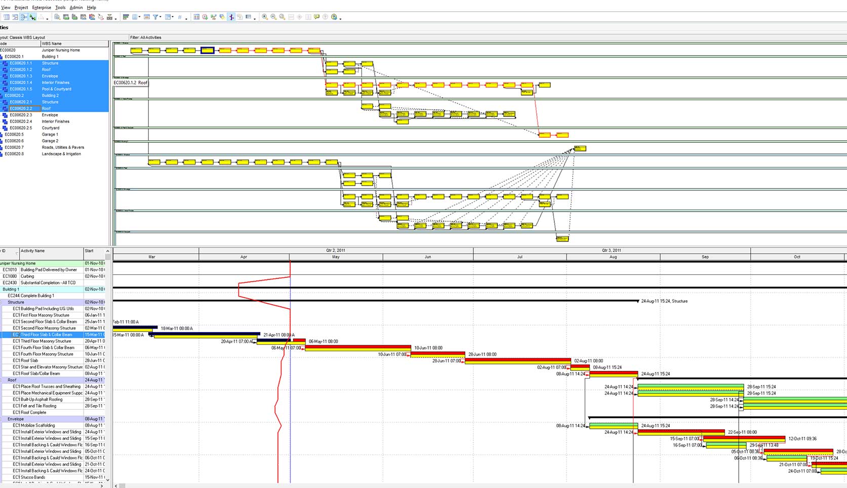This screenshot has height=488, width=847.
Task: Show the Activity Table view icon
Action: point(7,17)
